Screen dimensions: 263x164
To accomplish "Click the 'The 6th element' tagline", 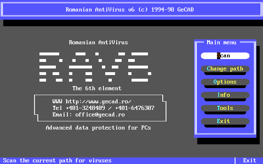I will pyautogui.click(x=97, y=89).
